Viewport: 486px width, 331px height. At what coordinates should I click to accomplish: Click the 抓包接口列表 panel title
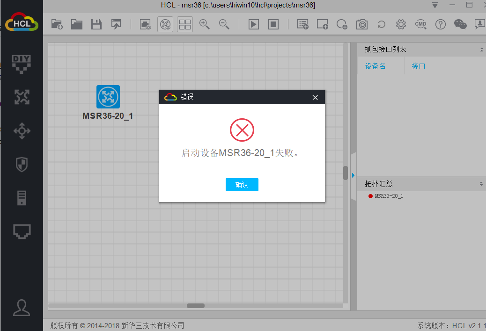point(385,50)
